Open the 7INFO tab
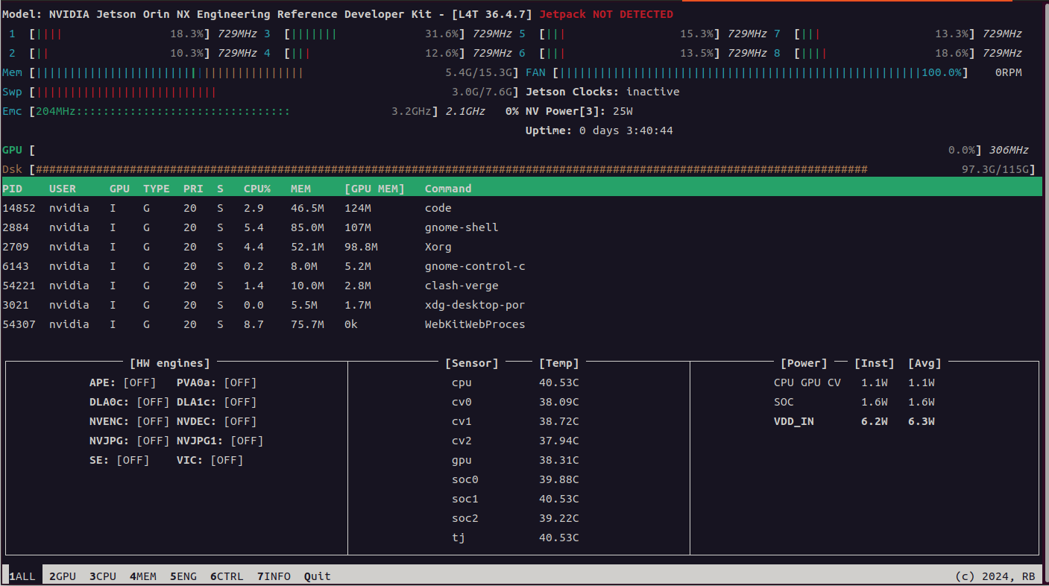Viewport: 1049px width, 586px height. point(274,576)
